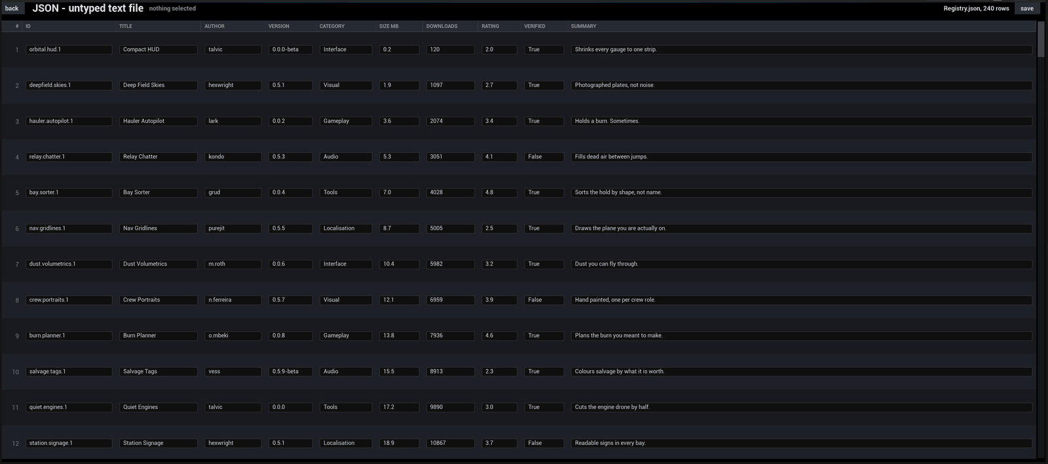Screen dimensions: 1048x464
Task: Edit summary 'Holds a burn. Sometimes.'
Action: coord(802,121)
